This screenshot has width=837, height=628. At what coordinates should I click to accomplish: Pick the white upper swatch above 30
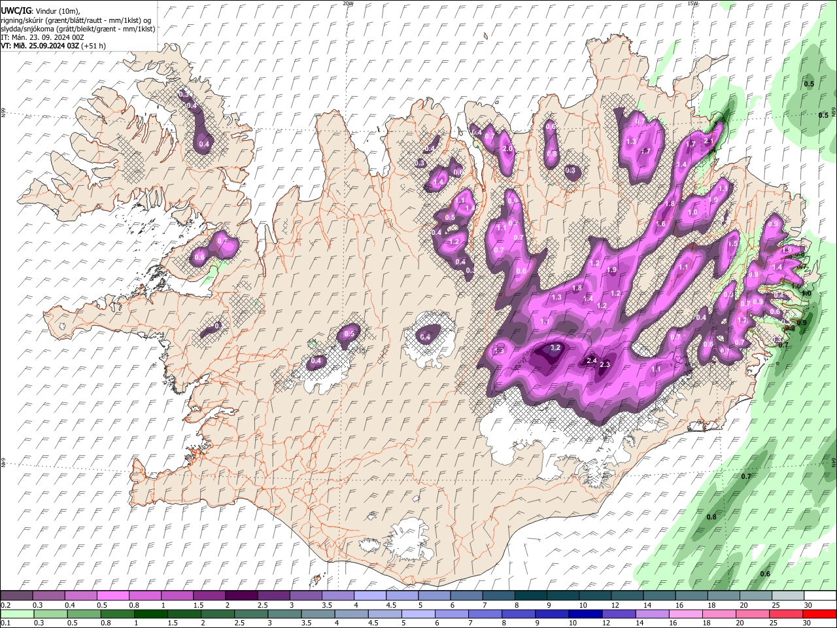point(820,596)
